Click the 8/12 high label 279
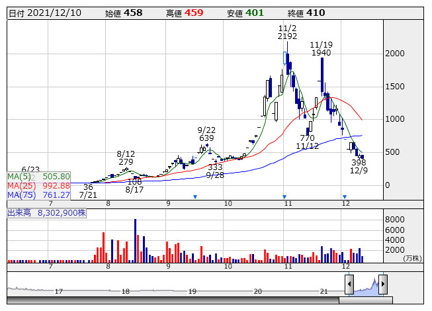 click(126, 162)
